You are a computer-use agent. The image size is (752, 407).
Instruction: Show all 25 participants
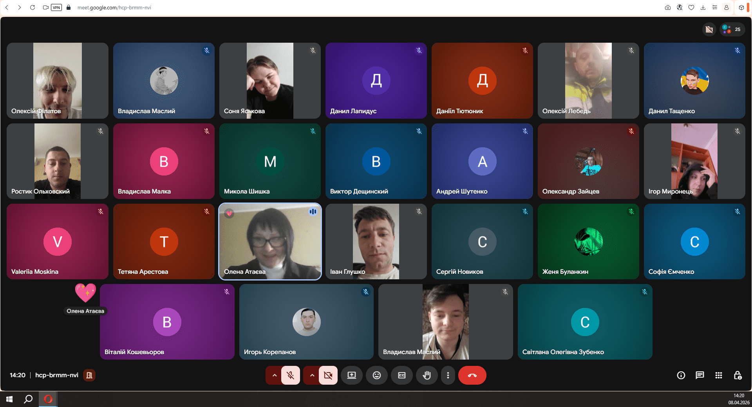pyautogui.click(x=732, y=29)
